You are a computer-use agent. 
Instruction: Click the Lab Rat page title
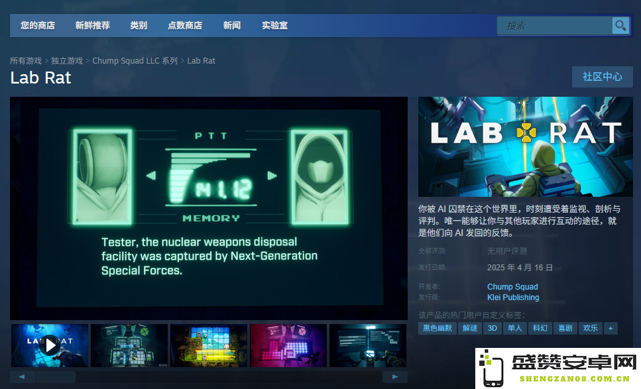pyautogui.click(x=40, y=78)
